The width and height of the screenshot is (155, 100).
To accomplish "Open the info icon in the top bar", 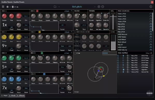I will coord(151,7).
